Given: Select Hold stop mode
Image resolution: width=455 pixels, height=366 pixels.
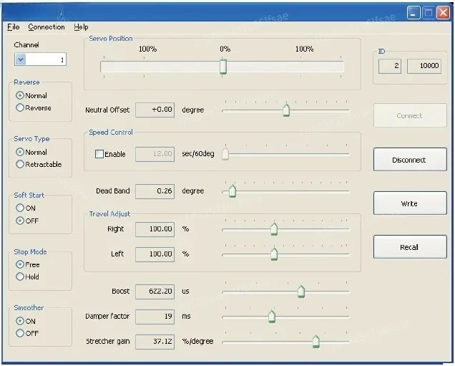Looking at the screenshot, I should tap(20, 277).
